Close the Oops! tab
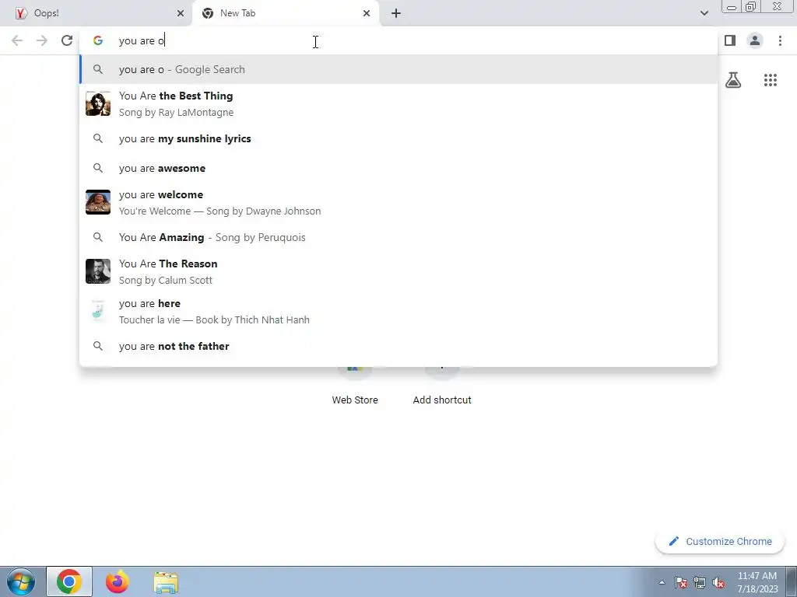The width and height of the screenshot is (797, 597). 181,14
